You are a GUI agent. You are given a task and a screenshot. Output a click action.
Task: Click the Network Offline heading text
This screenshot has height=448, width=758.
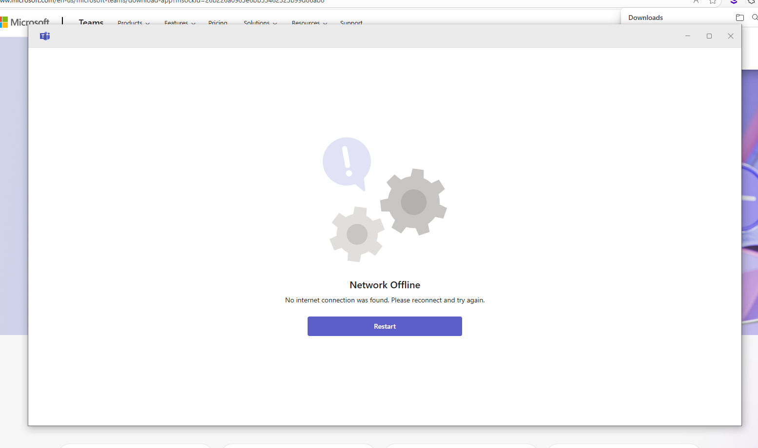[x=385, y=285]
